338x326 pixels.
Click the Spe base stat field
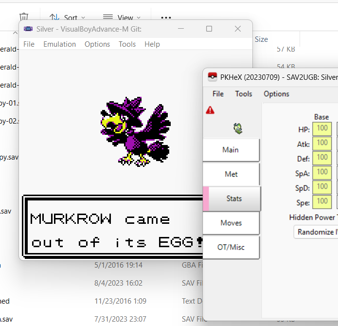[x=322, y=202]
